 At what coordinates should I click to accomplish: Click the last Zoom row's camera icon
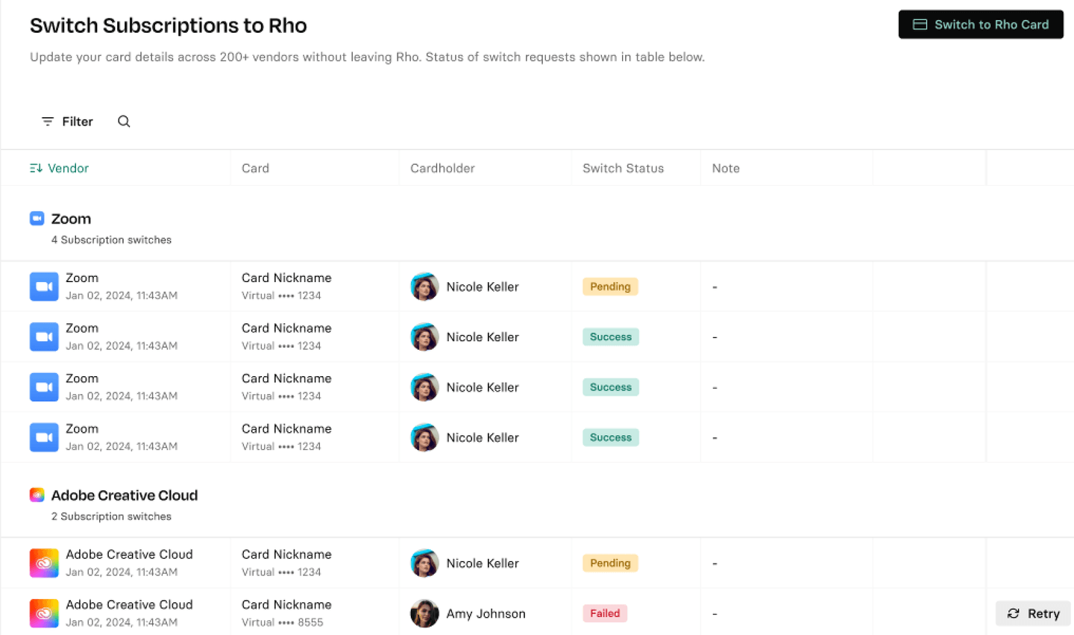point(44,438)
